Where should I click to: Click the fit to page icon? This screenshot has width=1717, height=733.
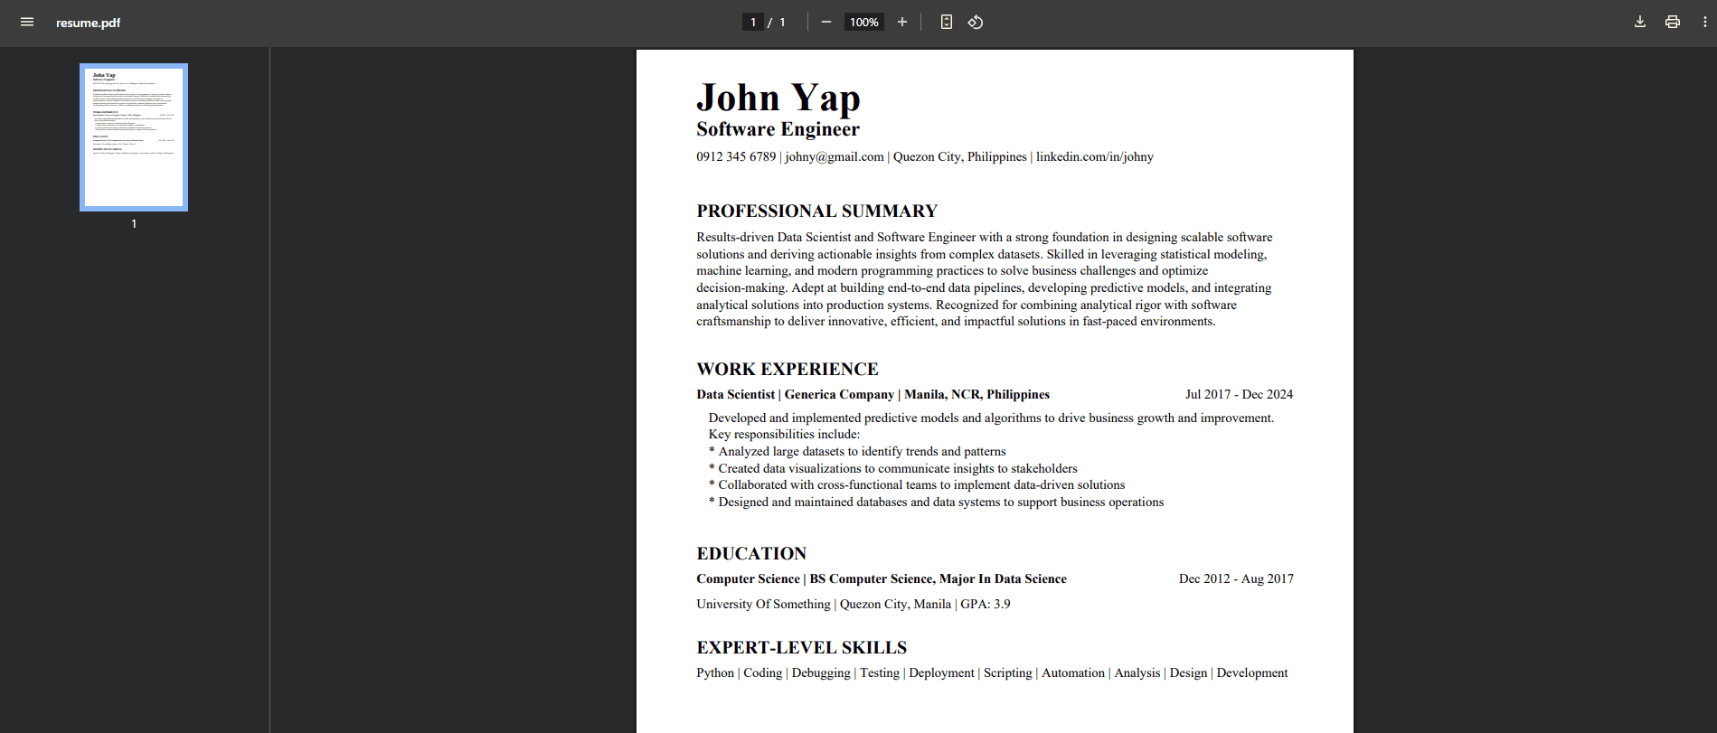pyautogui.click(x=946, y=23)
